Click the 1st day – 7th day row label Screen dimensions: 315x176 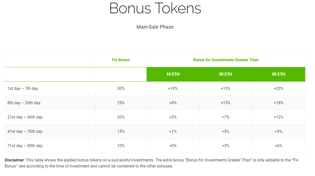(23, 88)
